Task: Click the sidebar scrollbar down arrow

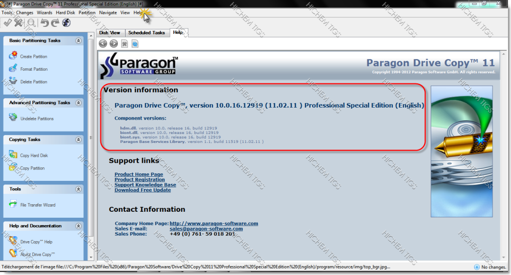Action: [91, 257]
